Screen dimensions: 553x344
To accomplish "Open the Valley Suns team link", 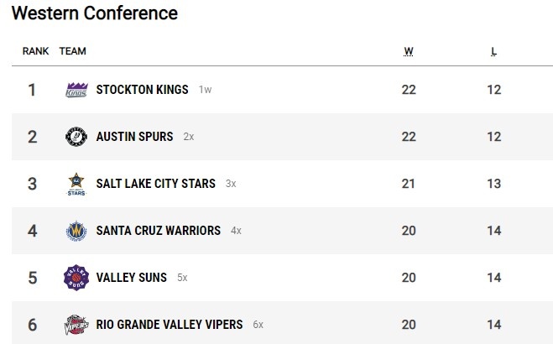I will coord(131,278).
